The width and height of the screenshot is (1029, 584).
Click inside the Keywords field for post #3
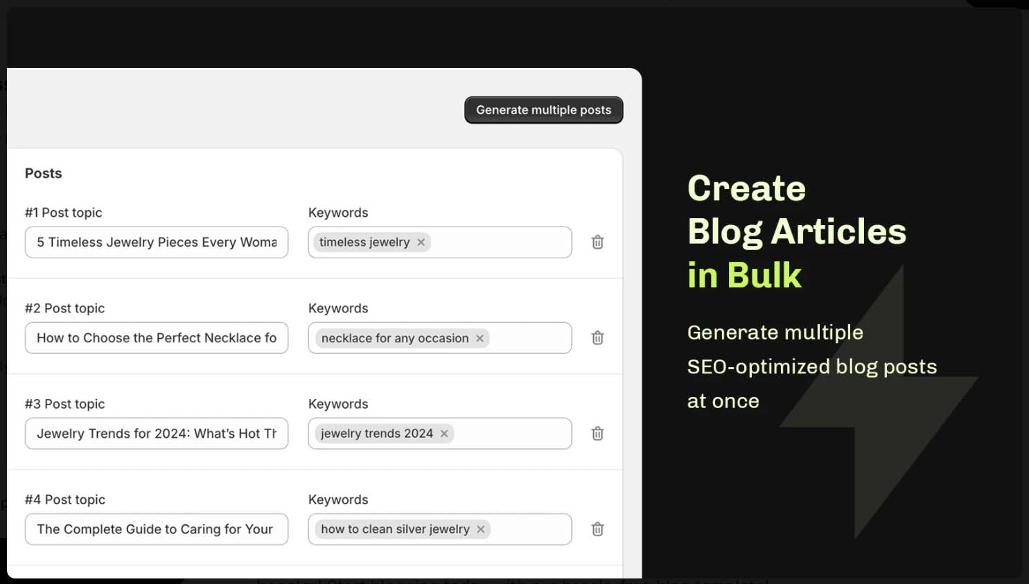point(520,433)
